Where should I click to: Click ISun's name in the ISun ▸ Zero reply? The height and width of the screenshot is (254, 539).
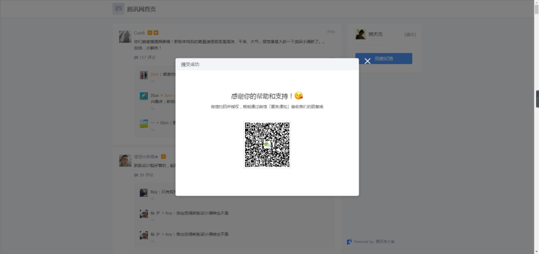pos(155,95)
